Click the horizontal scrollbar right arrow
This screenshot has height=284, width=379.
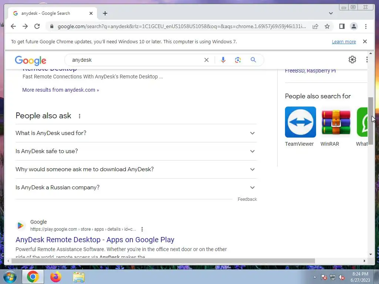(x=365, y=261)
